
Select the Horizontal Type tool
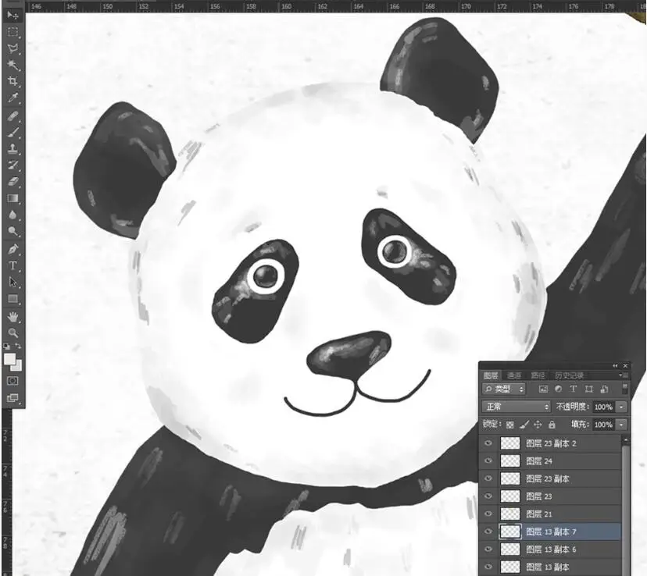point(13,265)
